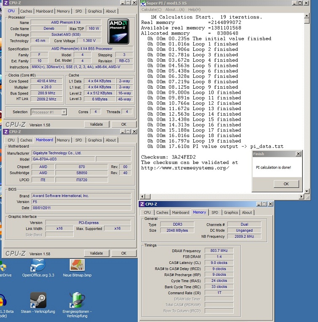Click Validate in top CPU-Z window
The image size is (318, 322).
(x=96, y=124)
